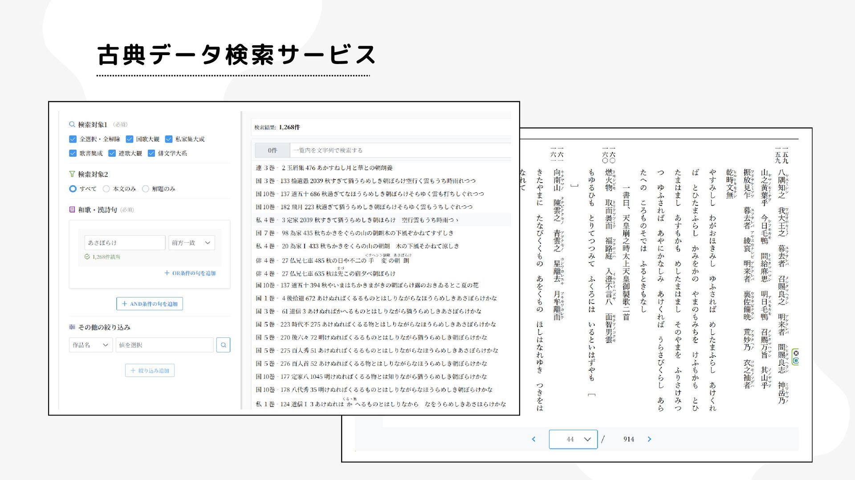Uncheck the 国歌大観 checkbox
Viewport: 855px width, 480px height.
pyautogui.click(x=130, y=139)
